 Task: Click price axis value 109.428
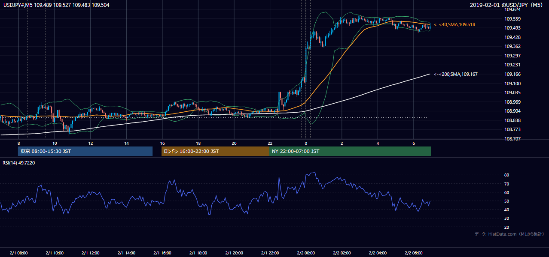[513, 37]
